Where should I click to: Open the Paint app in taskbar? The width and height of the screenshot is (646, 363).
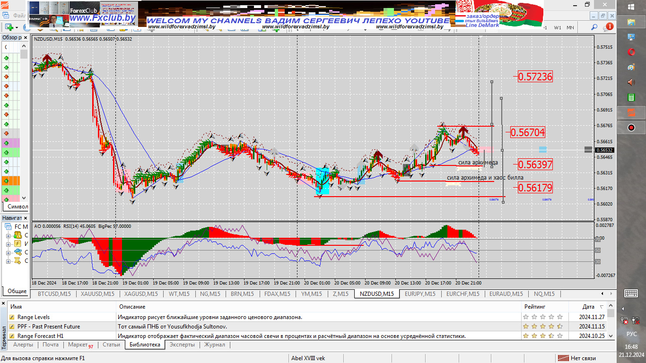pyautogui.click(x=631, y=67)
